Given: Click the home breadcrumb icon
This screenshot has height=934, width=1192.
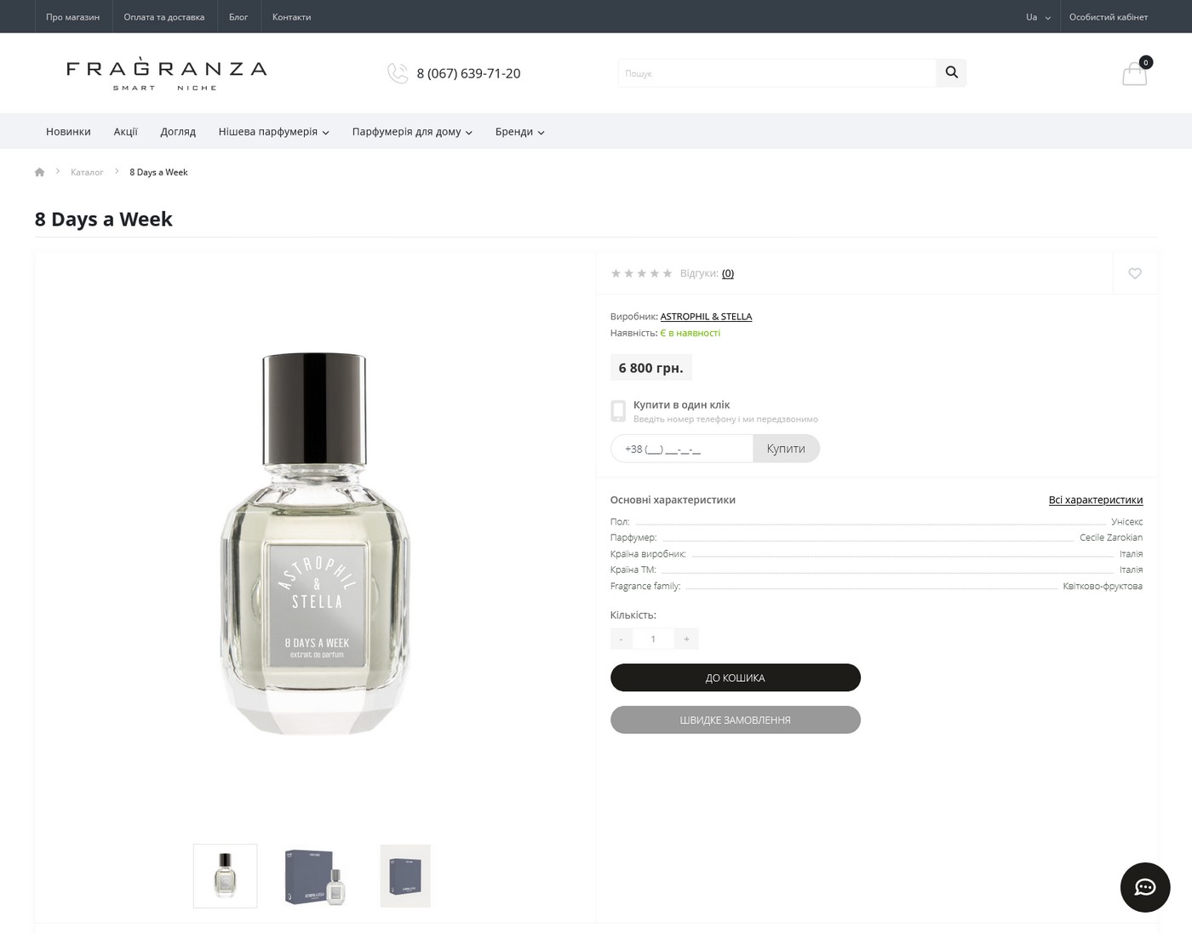Looking at the screenshot, I should click(x=39, y=172).
